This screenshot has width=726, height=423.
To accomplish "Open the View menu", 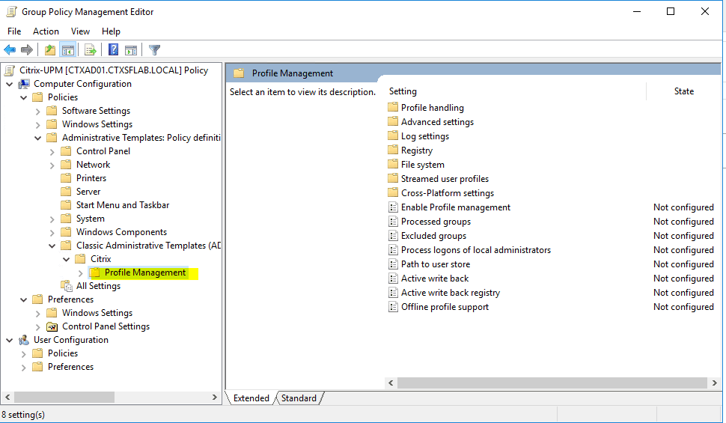I will [x=80, y=31].
